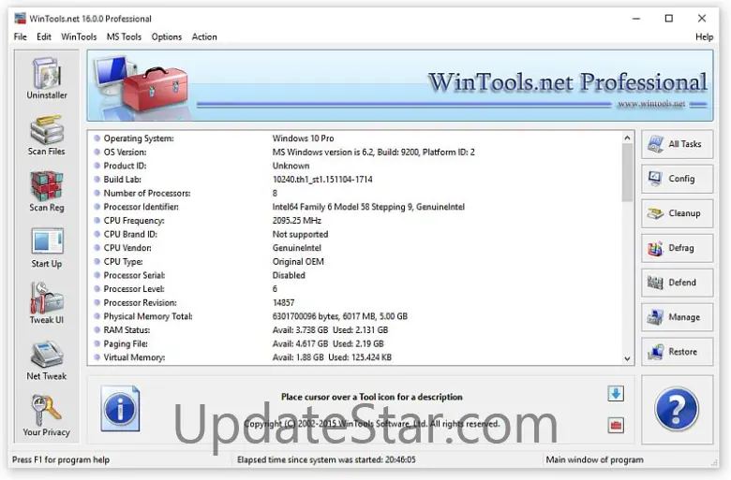
Task: Minimize the WinTools.net window
Action: coord(636,19)
